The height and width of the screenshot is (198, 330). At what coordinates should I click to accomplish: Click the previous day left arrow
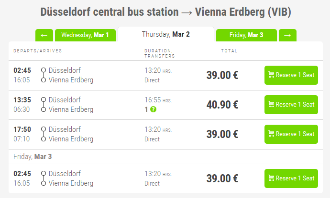tap(44, 35)
